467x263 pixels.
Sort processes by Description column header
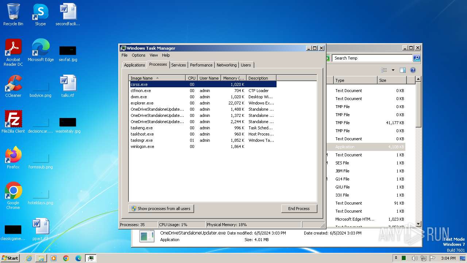point(261,78)
